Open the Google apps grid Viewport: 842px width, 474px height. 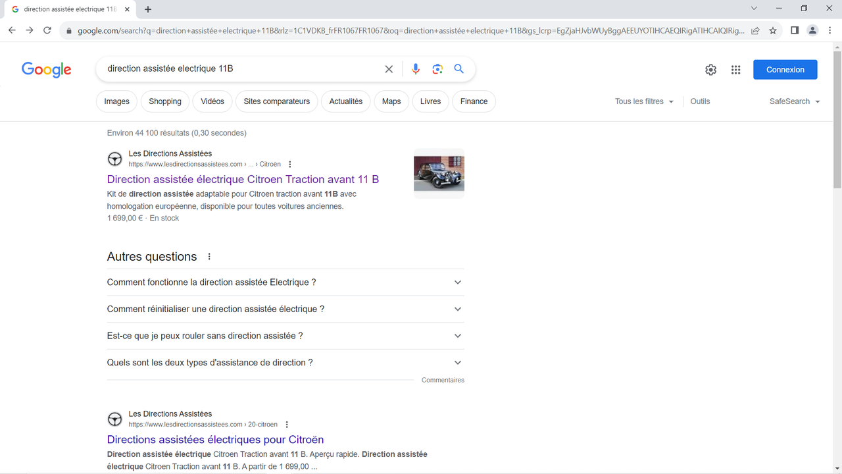click(736, 70)
